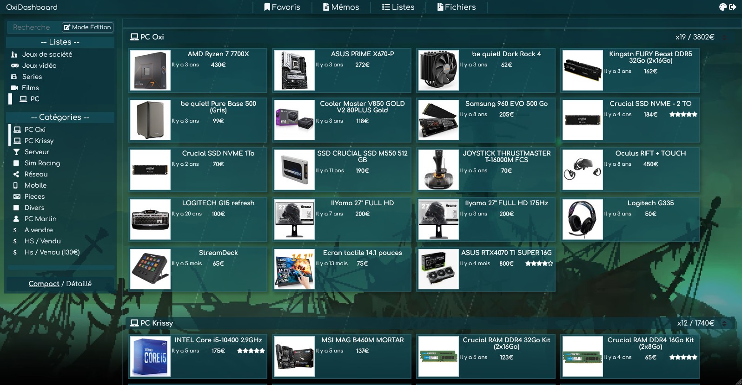The height and width of the screenshot is (385, 742).
Task: Open the Fichiers tab
Action: coord(457,7)
